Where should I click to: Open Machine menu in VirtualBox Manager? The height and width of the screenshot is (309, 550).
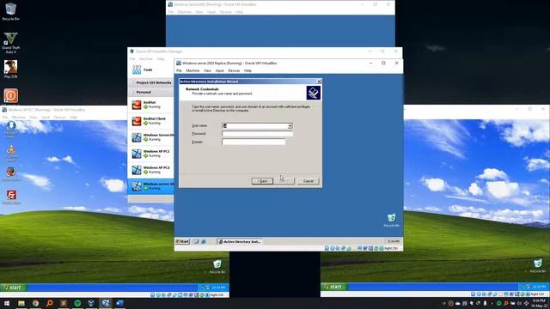pos(145,59)
